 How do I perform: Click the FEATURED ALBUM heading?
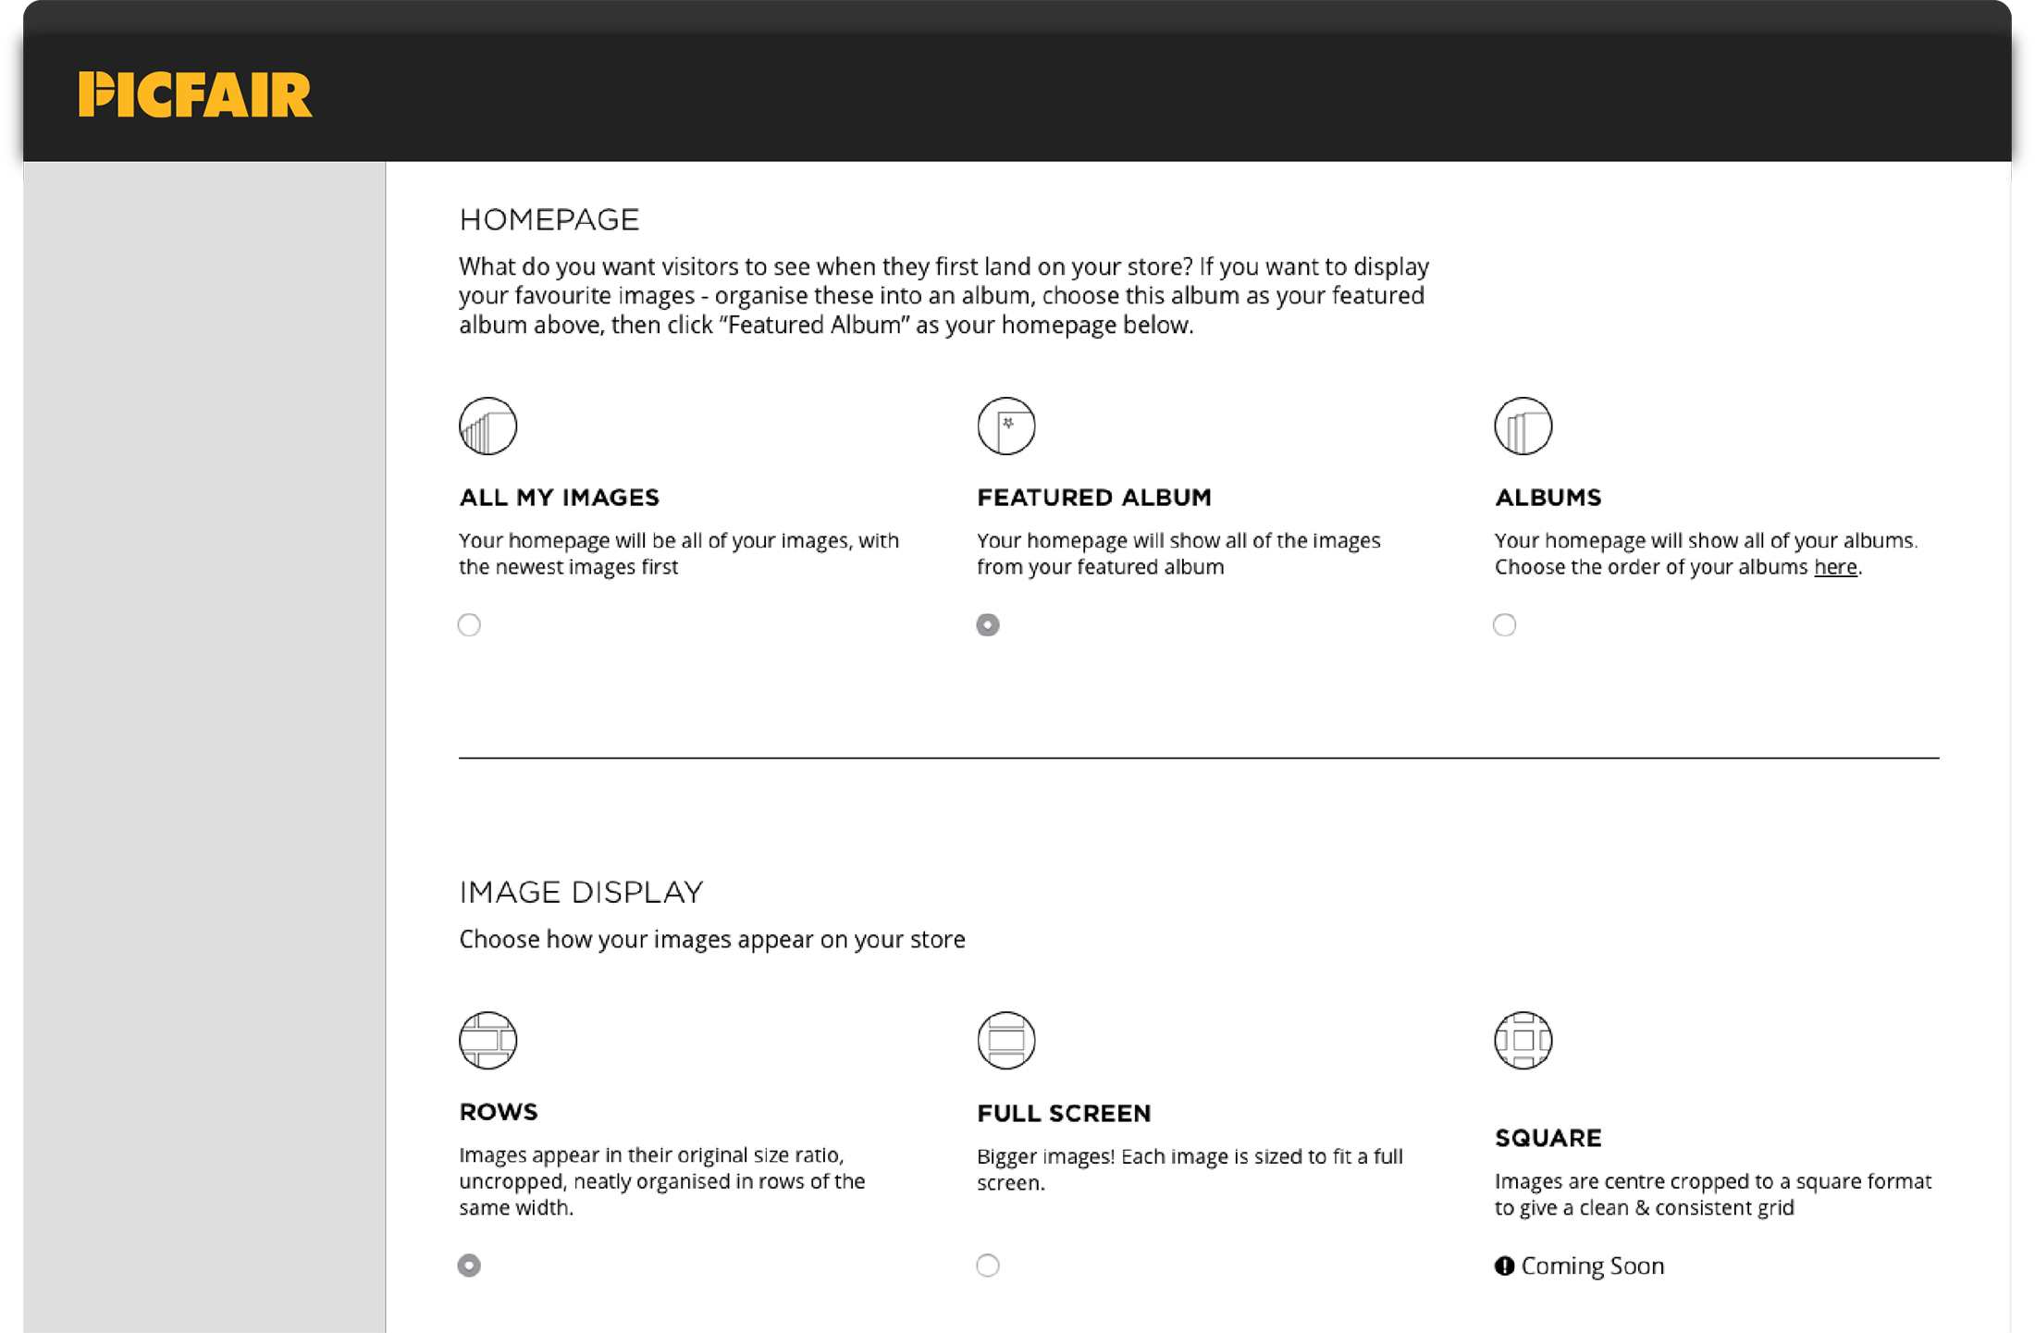coord(1094,498)
